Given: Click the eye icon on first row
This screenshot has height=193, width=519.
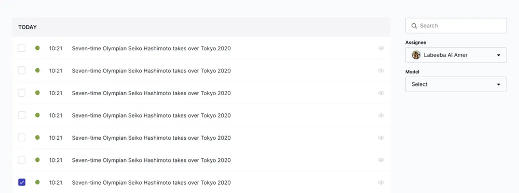Looking at the screenshot, I should [381, 48].
